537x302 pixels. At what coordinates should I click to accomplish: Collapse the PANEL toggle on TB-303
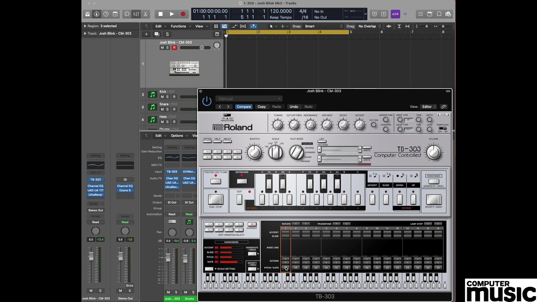point(443,115)
